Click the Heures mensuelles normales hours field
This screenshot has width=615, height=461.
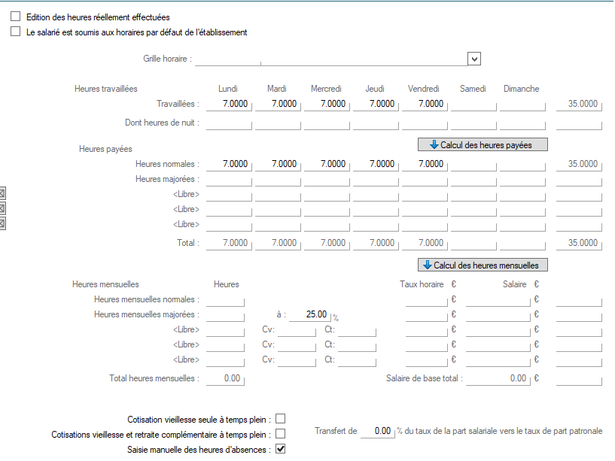(225, 299)
